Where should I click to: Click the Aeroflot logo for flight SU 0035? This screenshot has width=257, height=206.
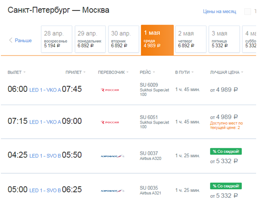pyautogui.click(x=113, y=191)
